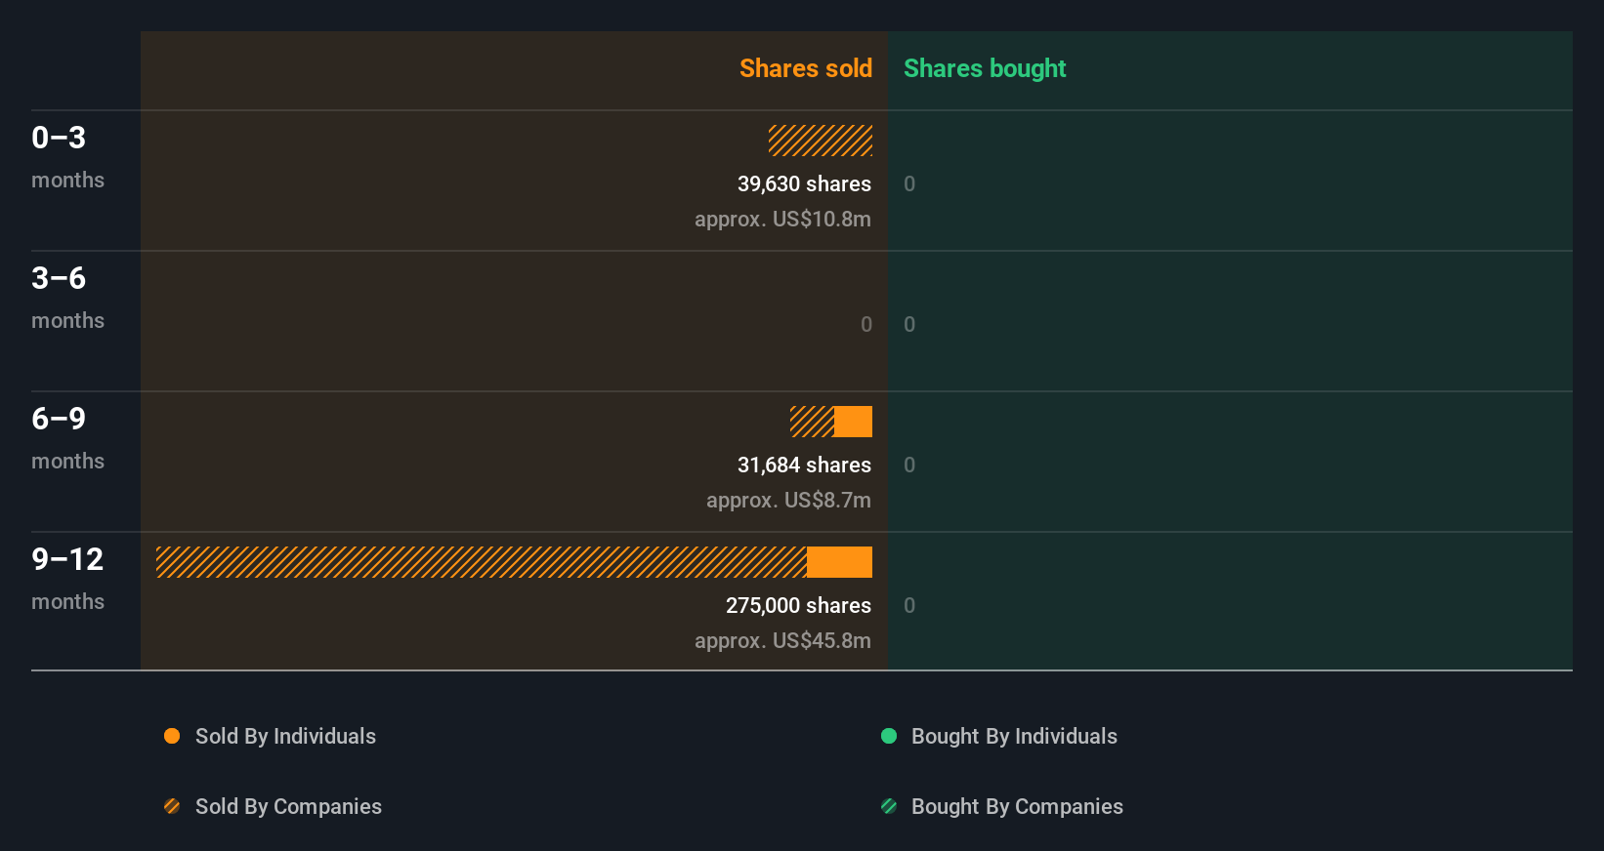Click the approx. US$8.7m value
Viewport: 1604px width, 851px height.
tap(788, 500)
